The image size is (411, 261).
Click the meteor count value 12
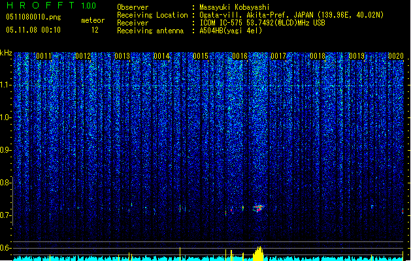[x=95, y=30]
